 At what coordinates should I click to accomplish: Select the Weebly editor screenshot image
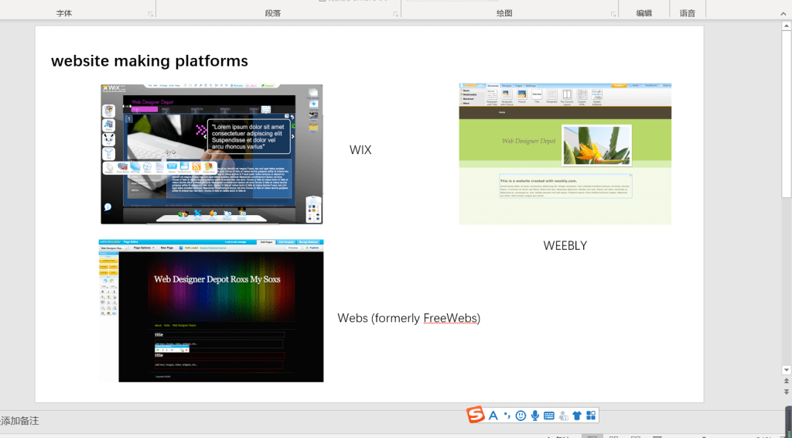[x=565, y=154]
